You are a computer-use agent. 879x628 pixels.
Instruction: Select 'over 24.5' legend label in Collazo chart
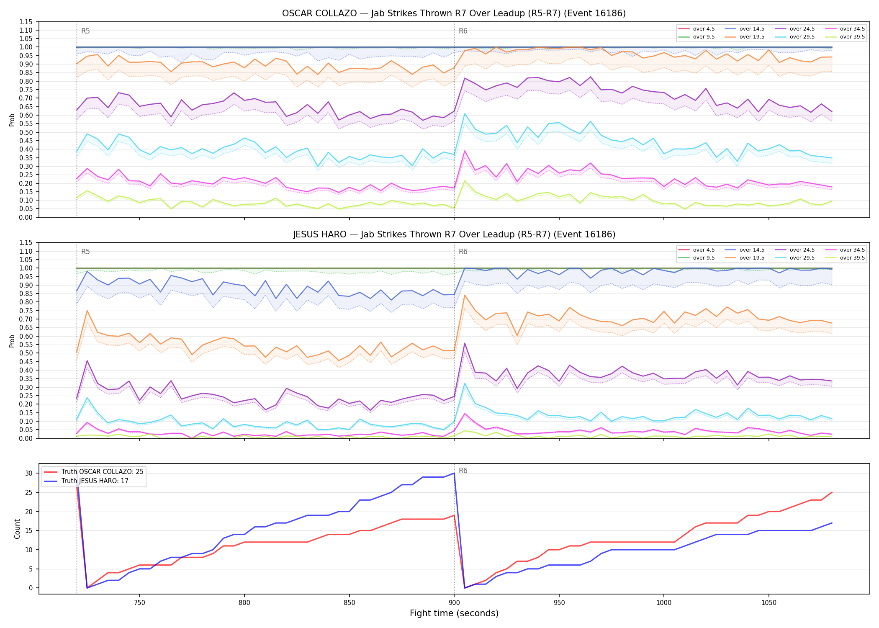pyautogui.click(x=802, y=29)
